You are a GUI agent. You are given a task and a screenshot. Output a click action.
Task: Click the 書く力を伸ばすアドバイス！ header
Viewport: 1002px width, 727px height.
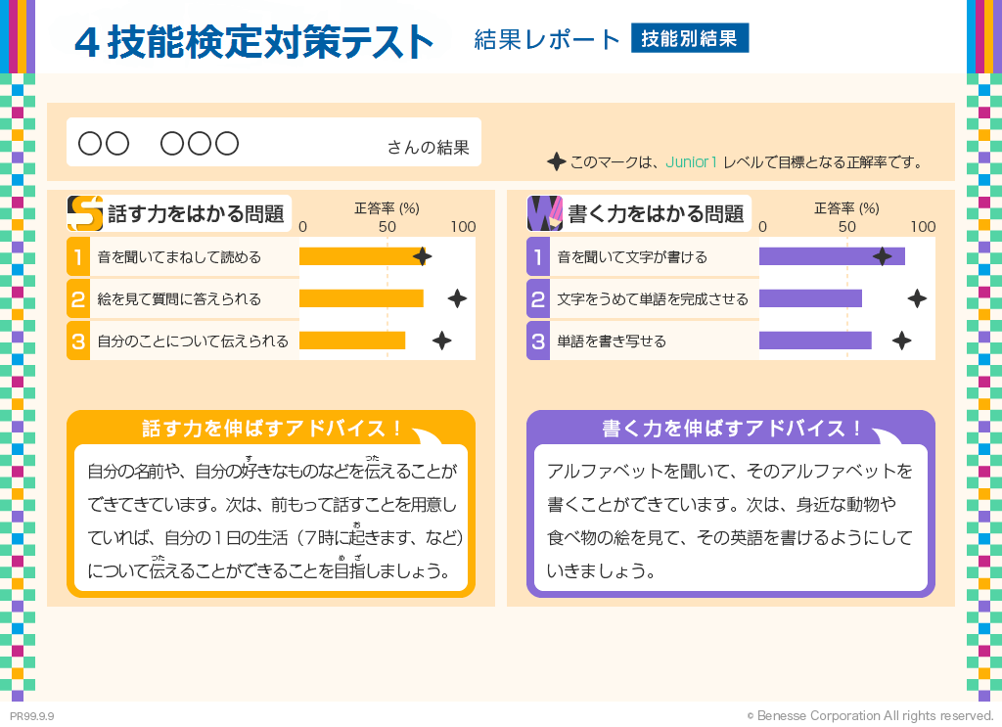[x=732, y=429]
